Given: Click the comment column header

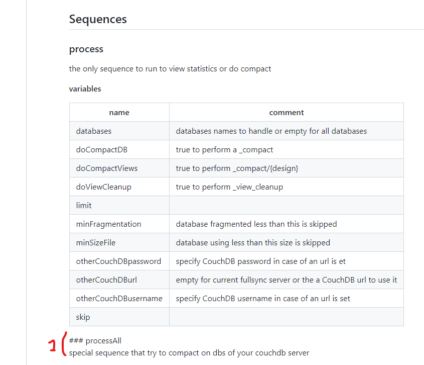Looking at the screenshot, I should (x=286, y=112).
